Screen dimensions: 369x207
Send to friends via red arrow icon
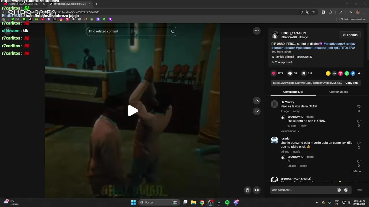(x=340, y=73)
